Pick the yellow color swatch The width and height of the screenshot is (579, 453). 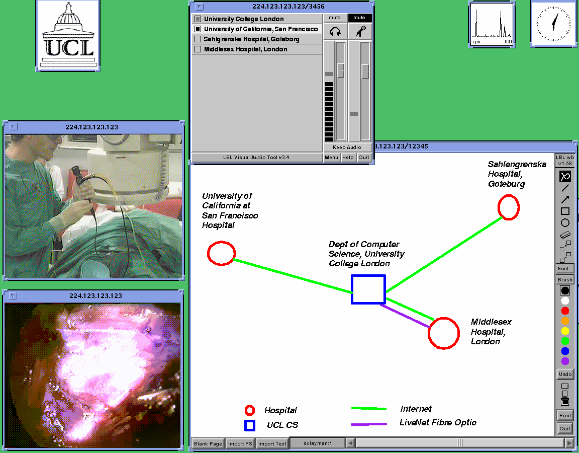[x=564, y=331]
